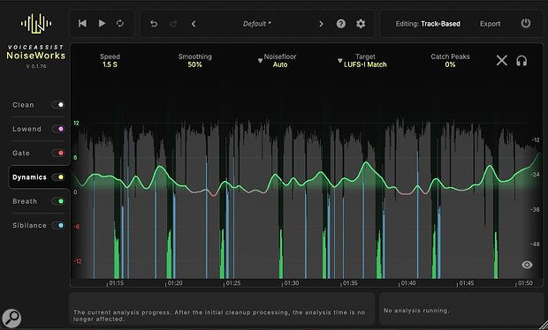Start playback with the play button
548x330 pixels.
pyautogui.click(x=102, y=23)
